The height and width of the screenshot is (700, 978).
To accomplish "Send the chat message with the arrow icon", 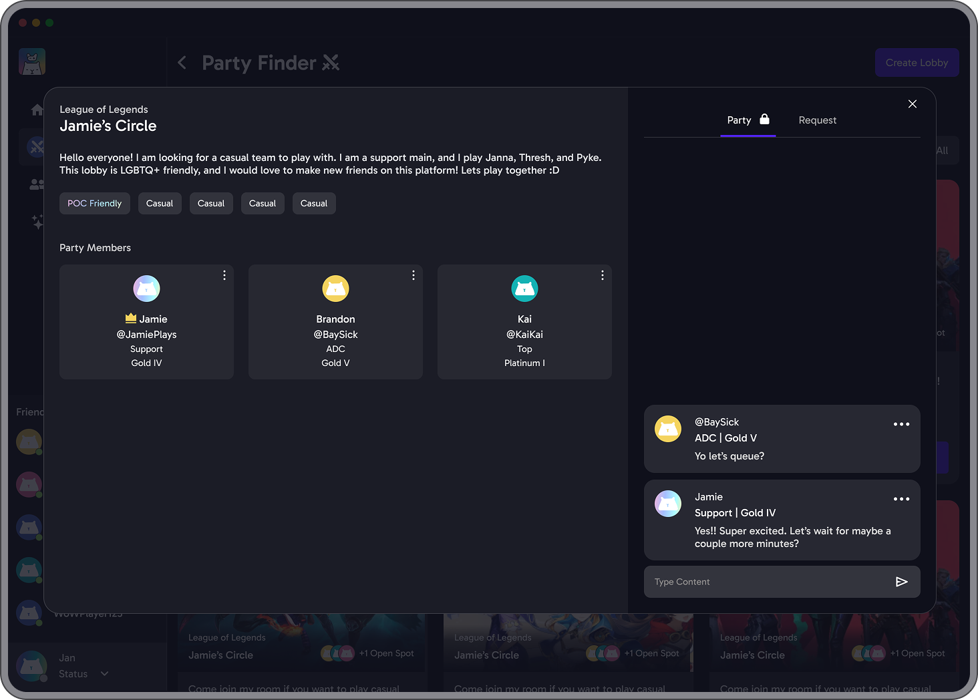I will pyautogui.click(x=902, y=582).
